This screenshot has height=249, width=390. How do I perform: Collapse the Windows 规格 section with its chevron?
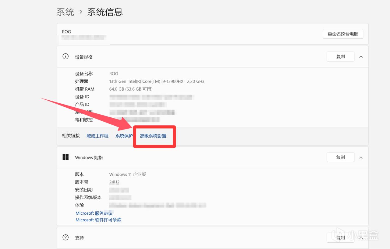coord(361,157)
